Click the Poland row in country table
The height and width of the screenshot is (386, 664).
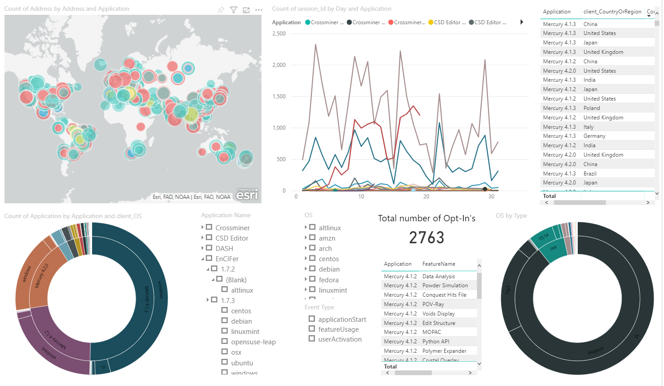592,108
